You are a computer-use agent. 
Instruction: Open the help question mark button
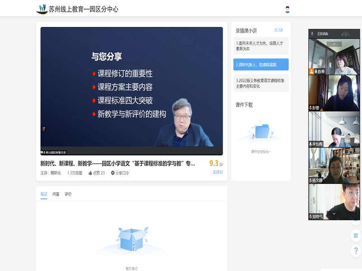coord(356,251)
